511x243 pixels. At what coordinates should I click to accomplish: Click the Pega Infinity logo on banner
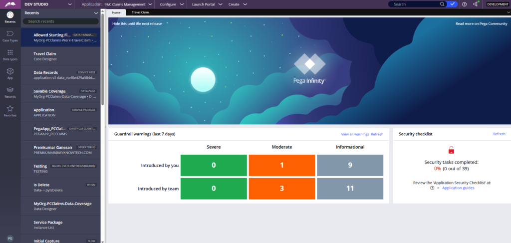point(309,69)
